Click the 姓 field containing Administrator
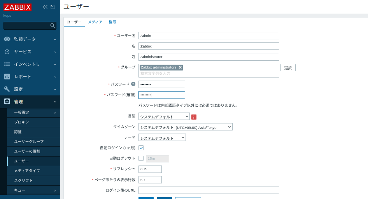The width and height of the screenshot is (368, 199). pyautogui.click(x=209, y=56)
